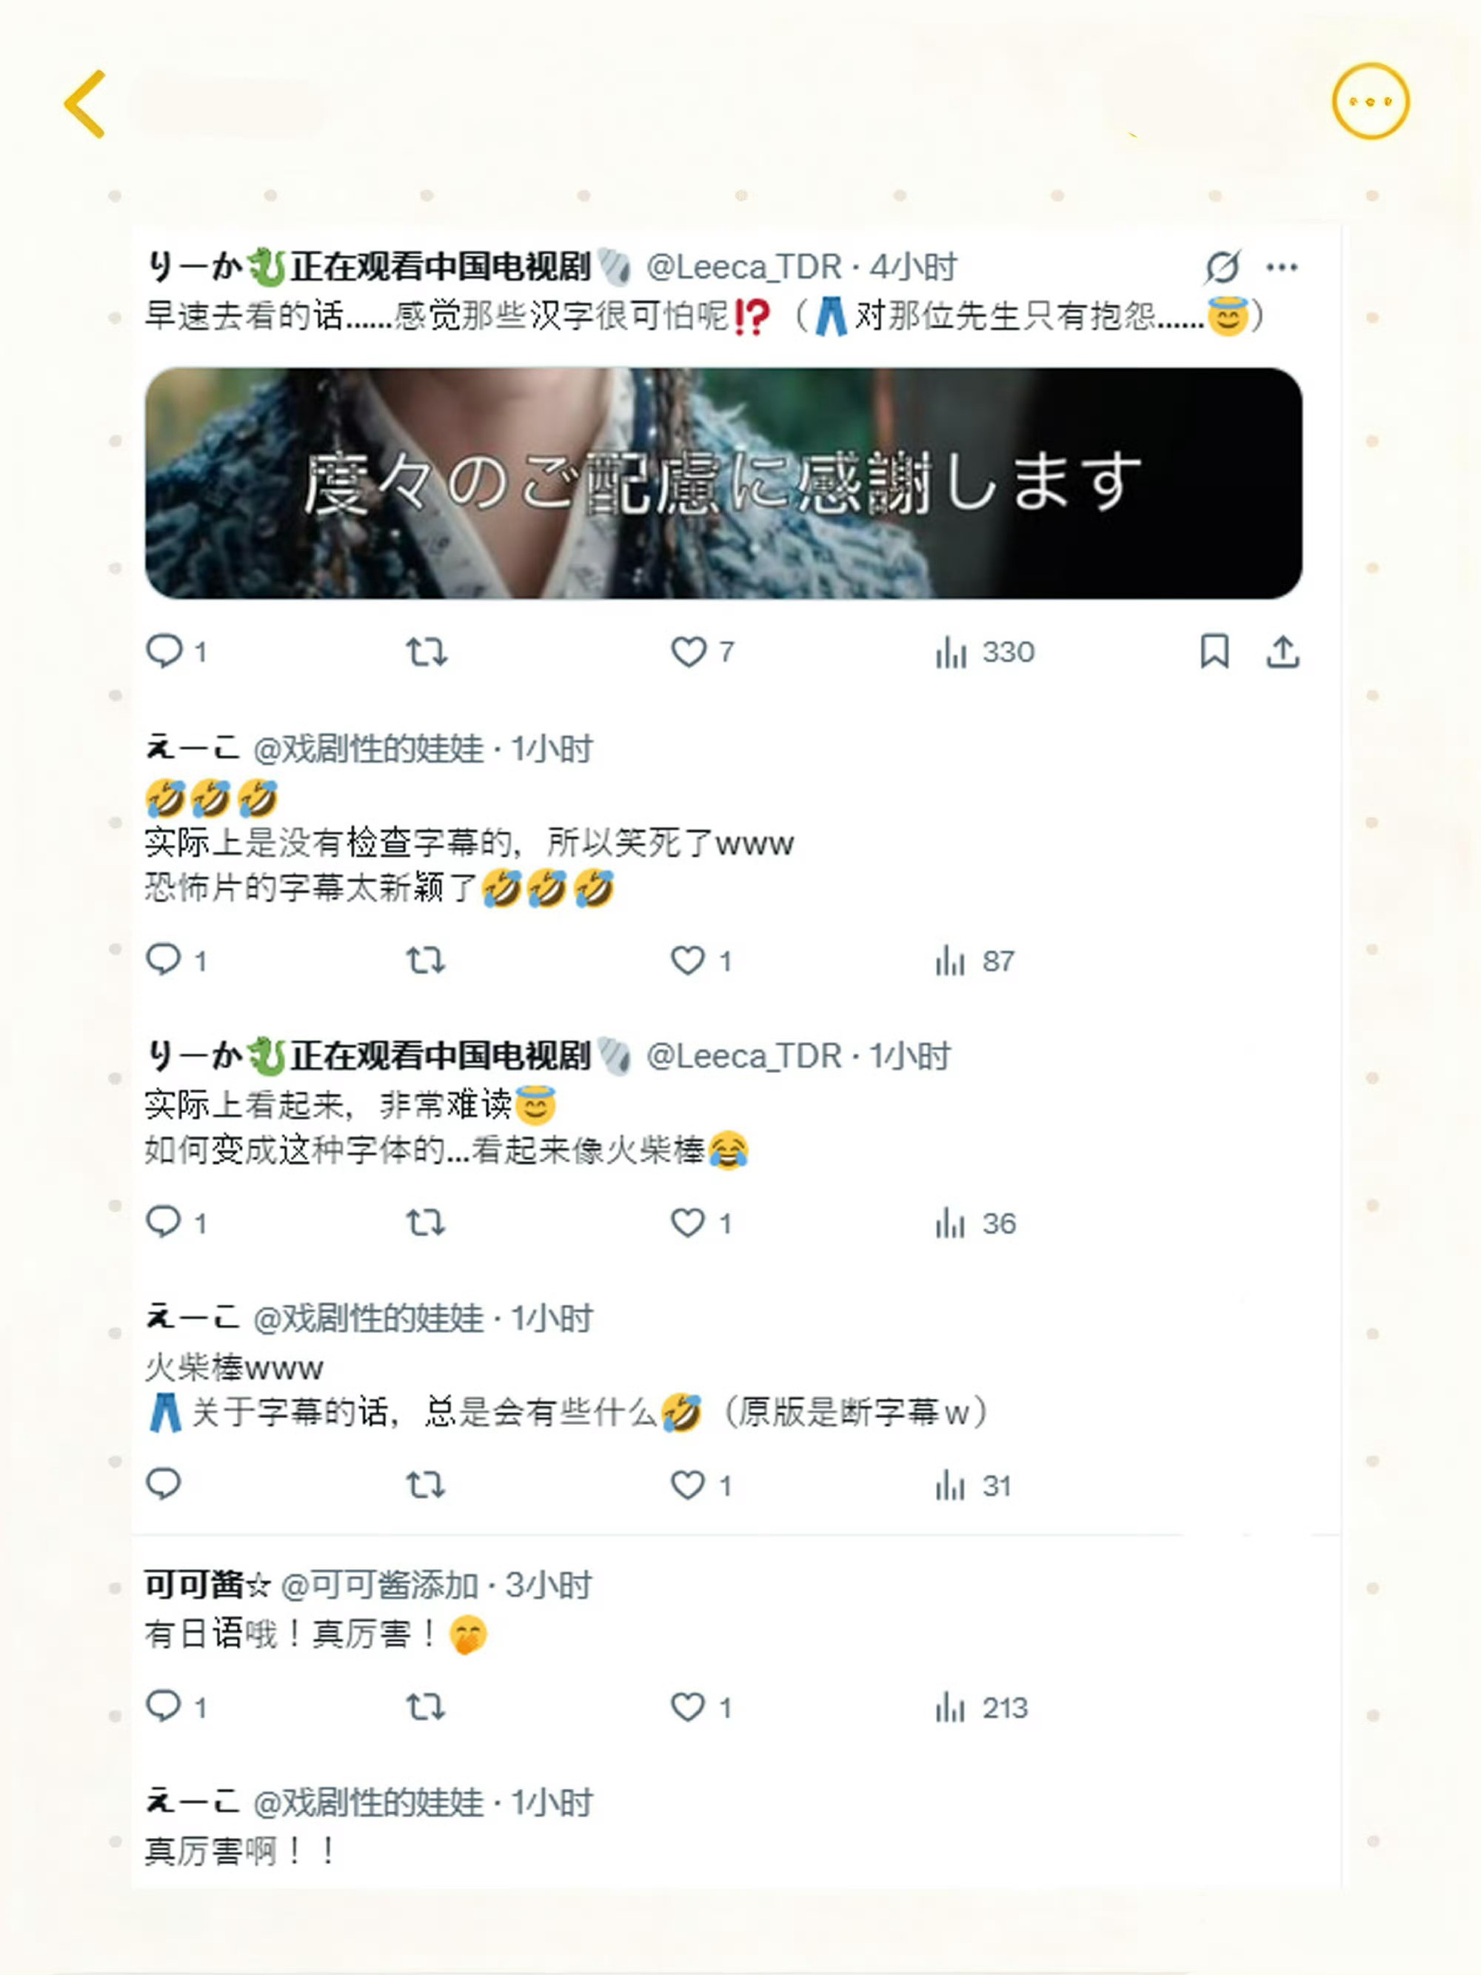Open the last えーこ reply 真厉害啊

pyautogui.click(x=239, y=1852)
